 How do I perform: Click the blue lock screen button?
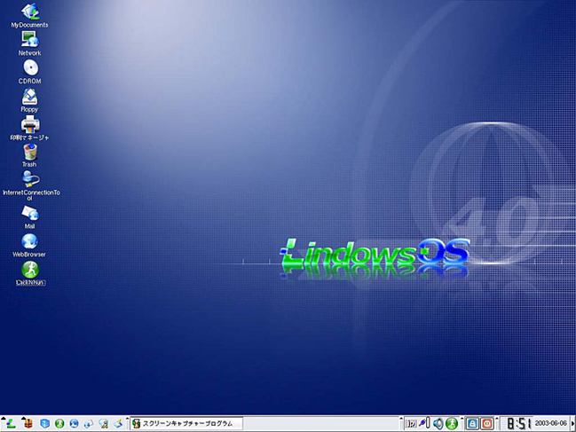click(x=472, y=424)
